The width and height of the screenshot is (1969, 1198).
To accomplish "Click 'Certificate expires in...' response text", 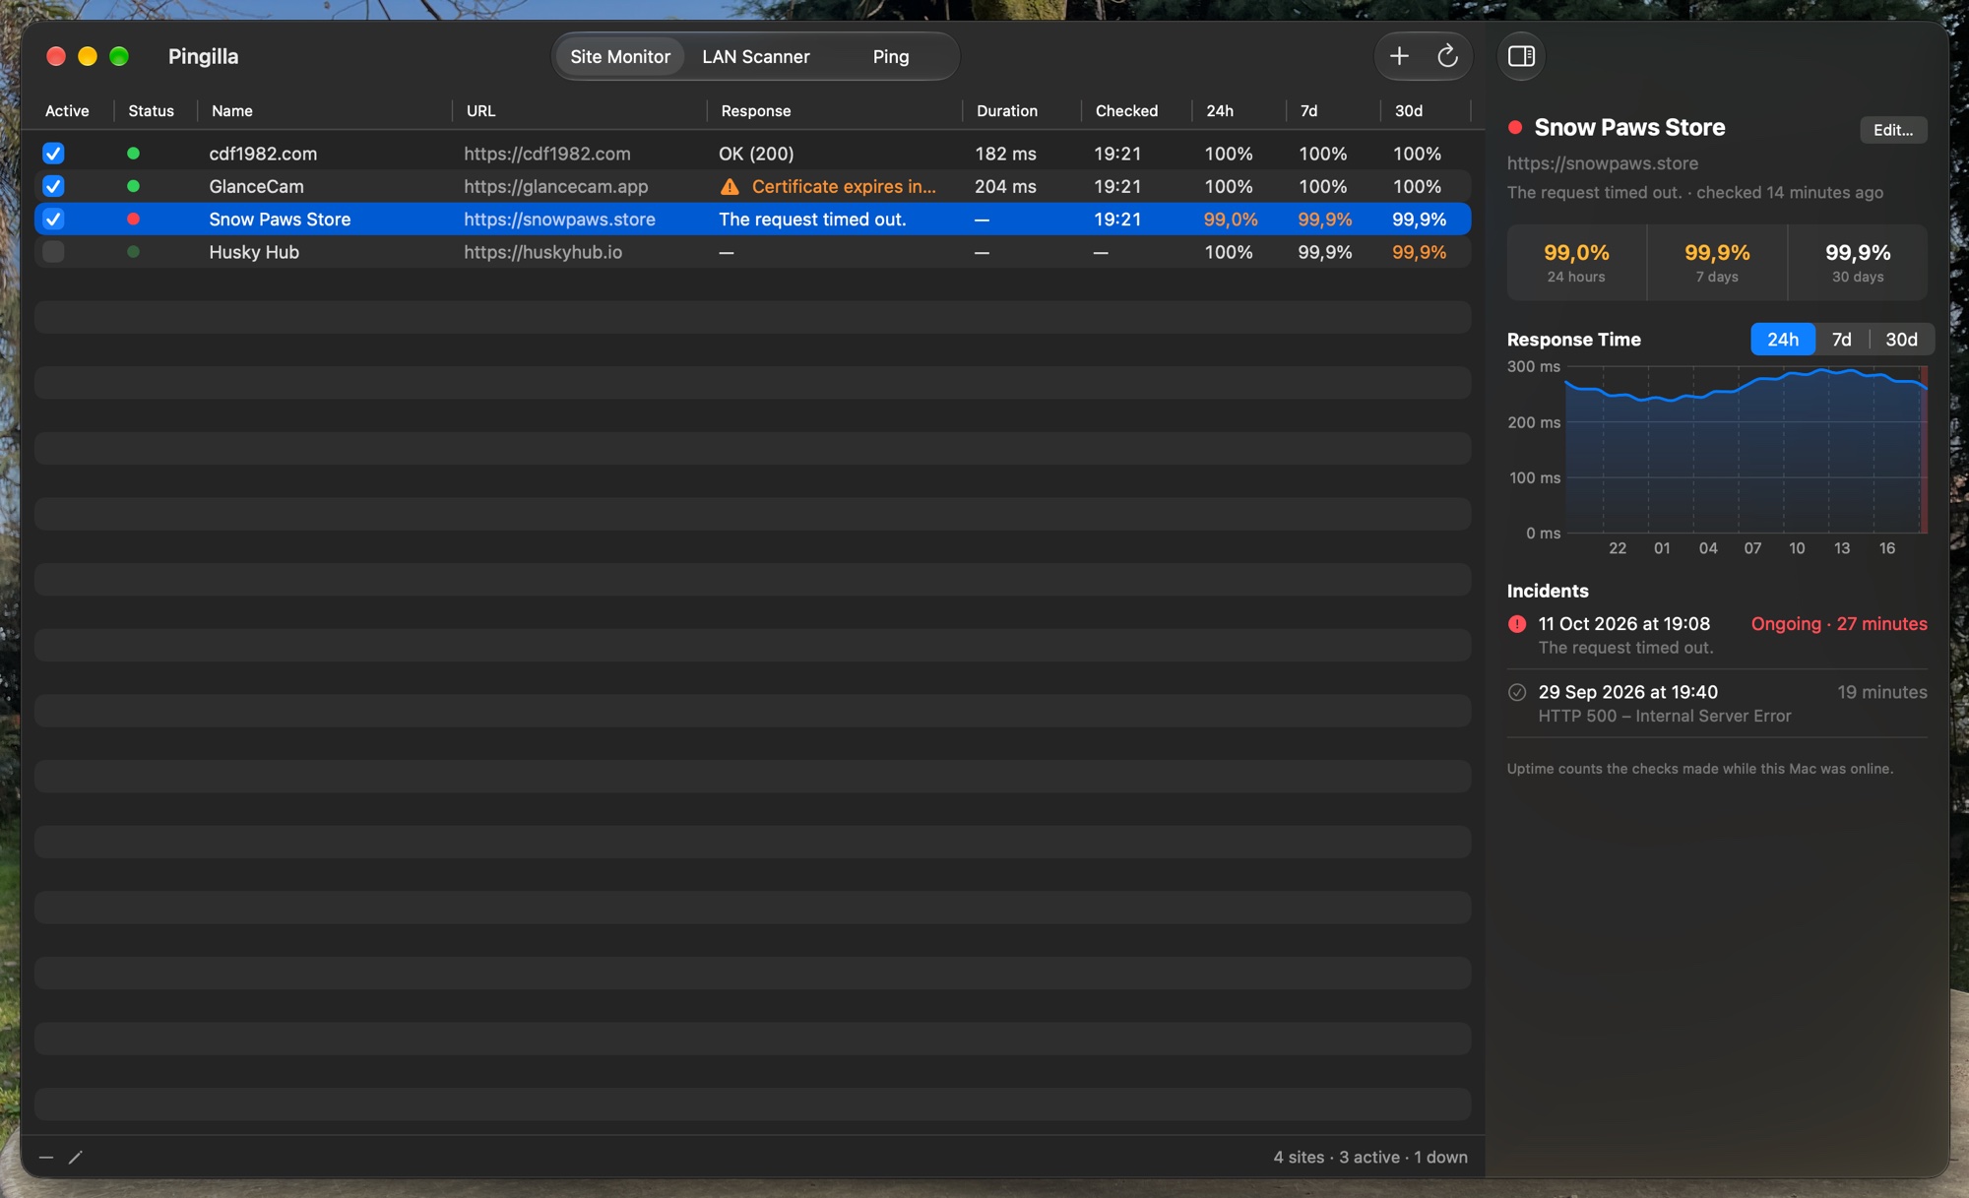I will coord(844,186).
